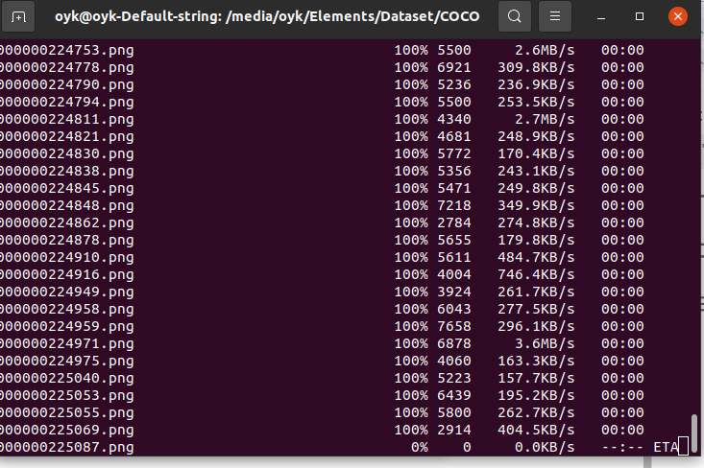Maximize the terminal window

point(640,16)
